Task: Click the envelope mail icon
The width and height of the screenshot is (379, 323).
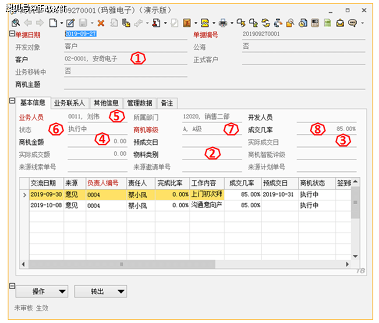Action: pyautogui.click(x=340, y=23)
